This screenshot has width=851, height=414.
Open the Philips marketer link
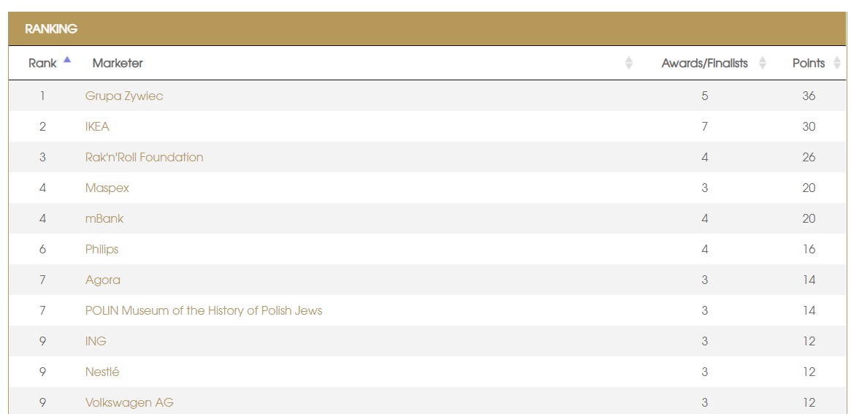point(102,249)
